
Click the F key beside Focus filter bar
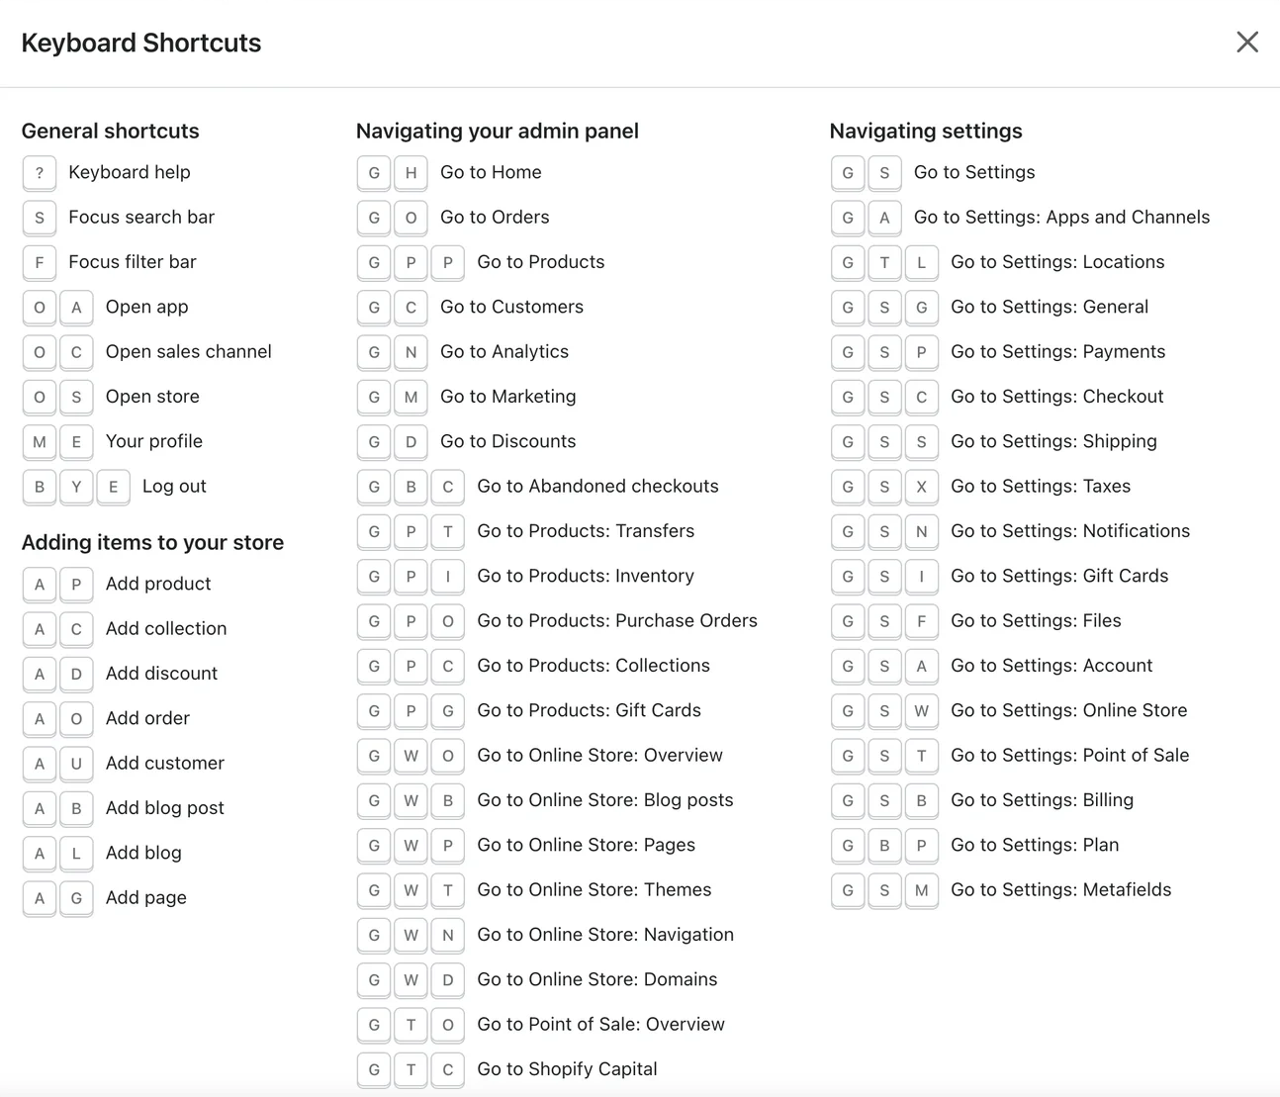point(40,263)
